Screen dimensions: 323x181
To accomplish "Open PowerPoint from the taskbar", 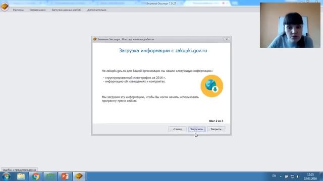I will pos(65,176).
